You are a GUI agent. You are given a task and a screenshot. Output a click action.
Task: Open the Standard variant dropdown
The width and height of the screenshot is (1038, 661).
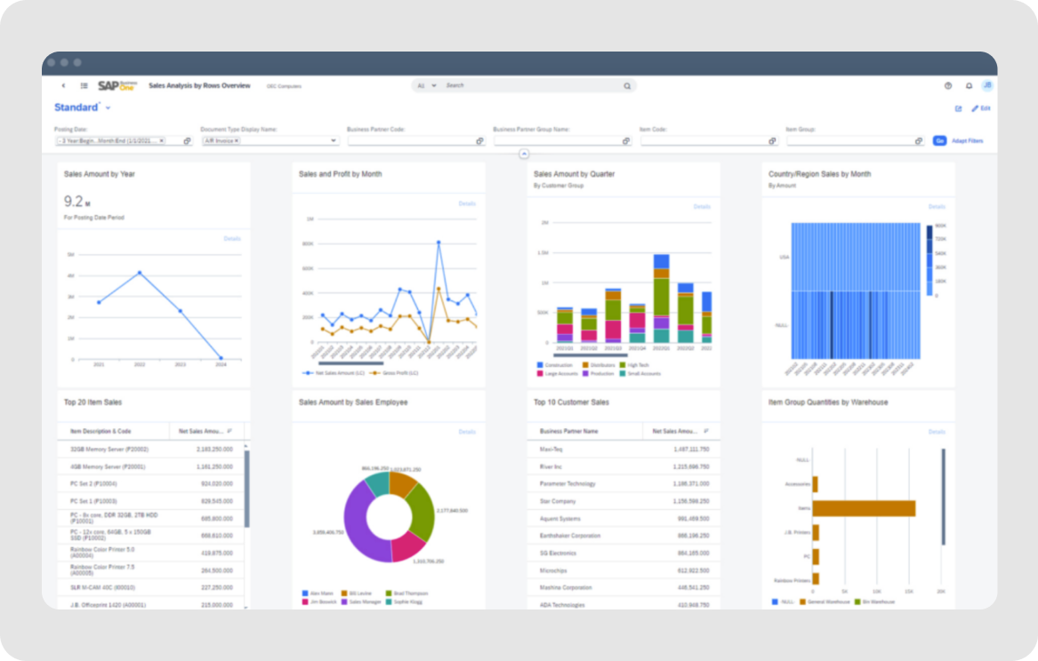[107, 107]
